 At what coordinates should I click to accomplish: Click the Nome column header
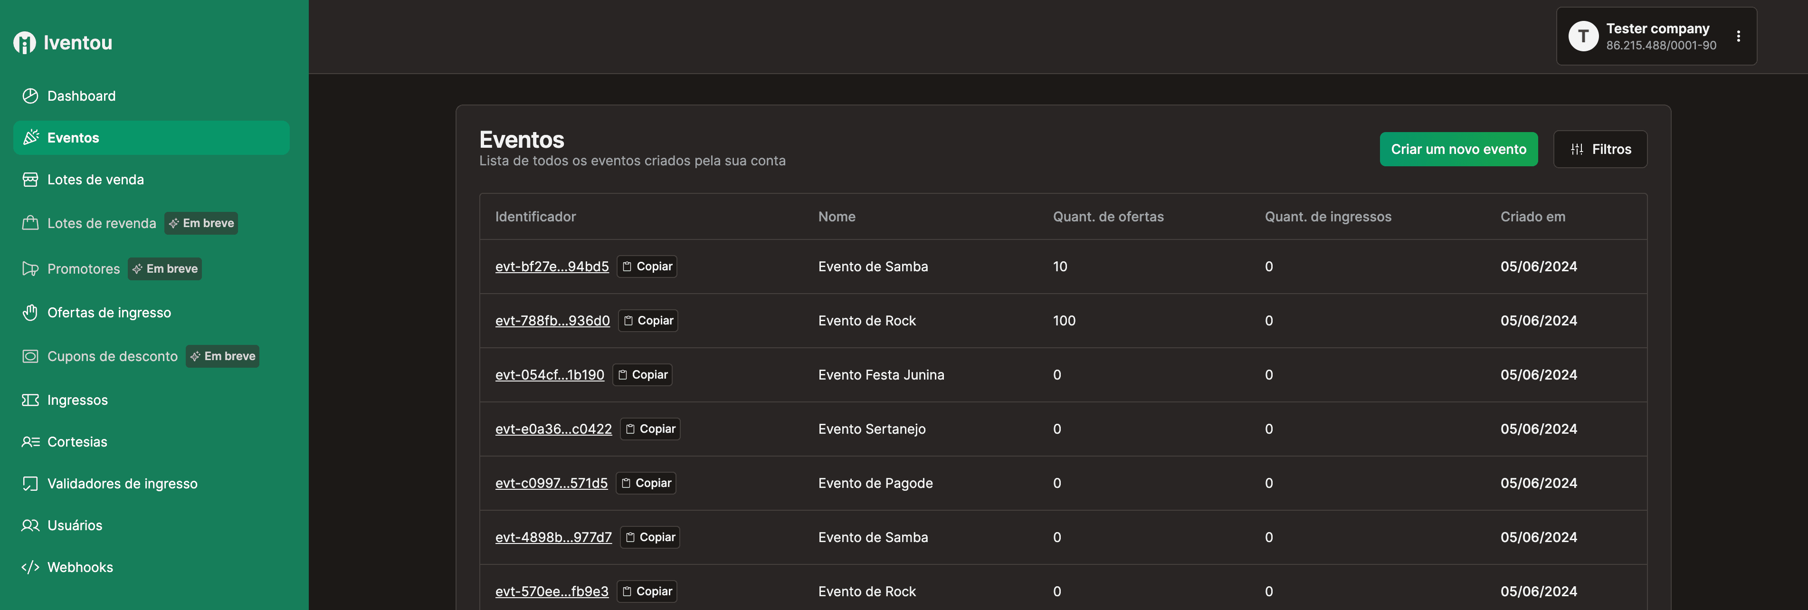tap(837, 217)
